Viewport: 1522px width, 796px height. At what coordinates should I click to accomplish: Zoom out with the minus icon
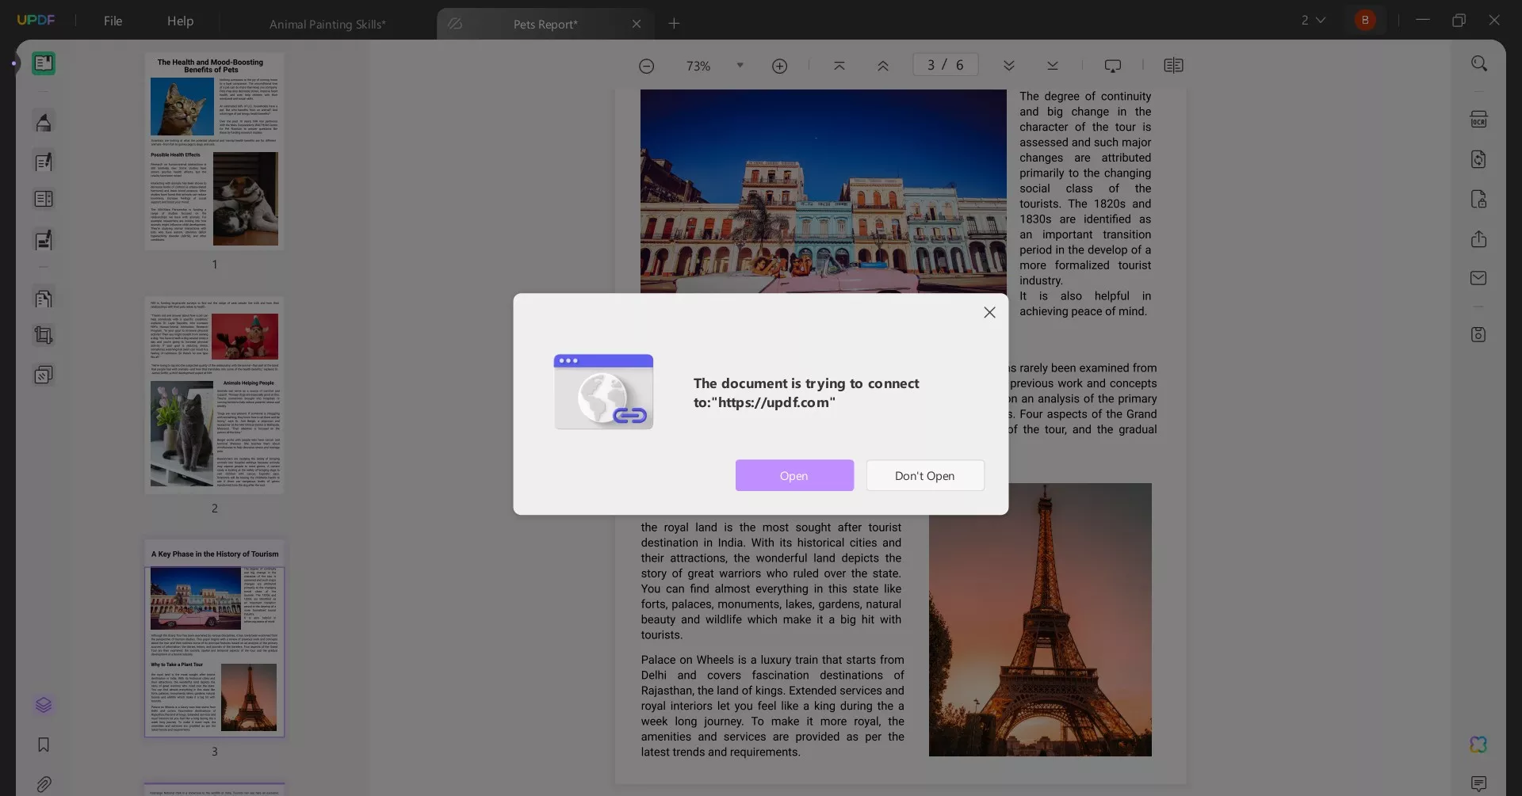tap(647, 66)
